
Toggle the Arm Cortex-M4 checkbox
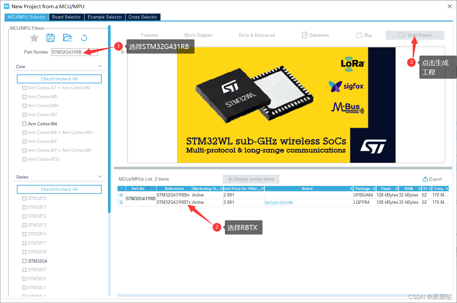24,124
